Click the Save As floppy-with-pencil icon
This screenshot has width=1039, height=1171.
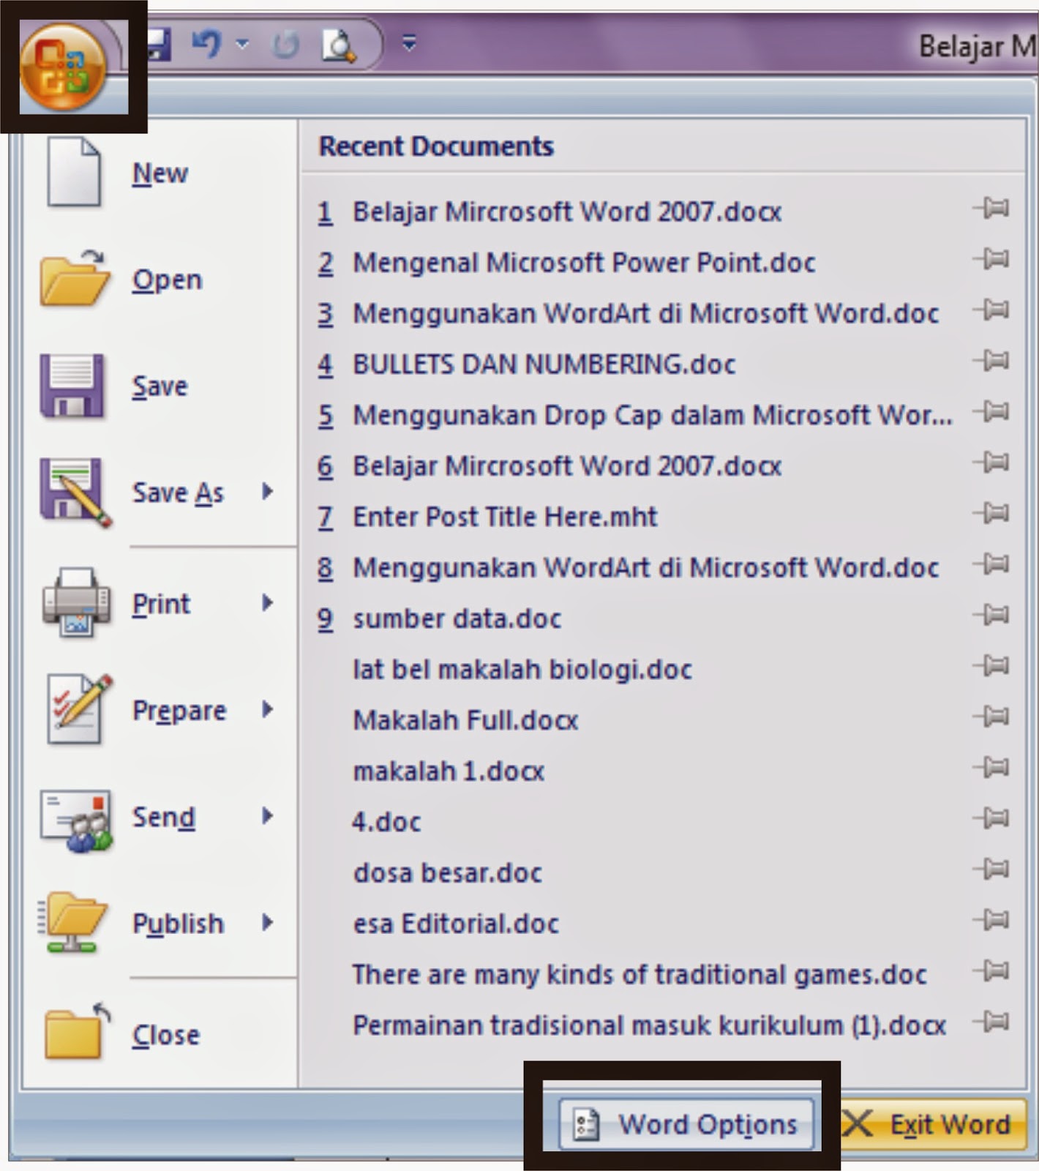(75, 493)
